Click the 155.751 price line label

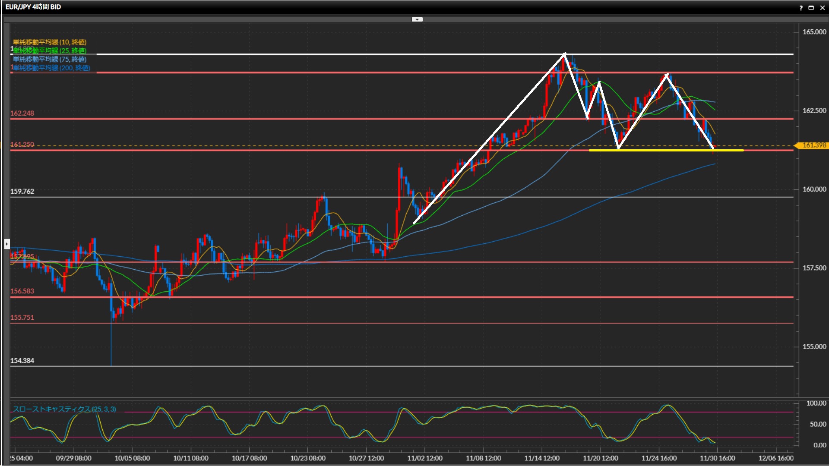[x=22, y=318]
